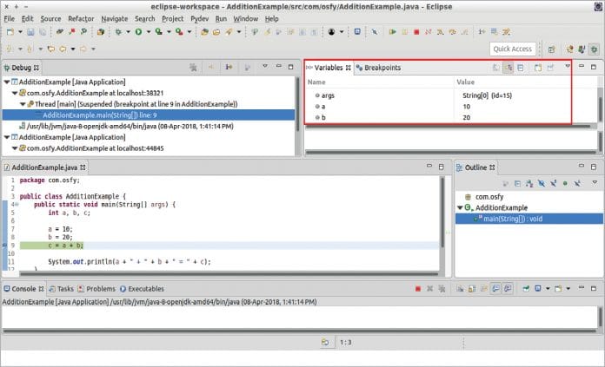Screen dimensions: 605x367
Task: Collapse the AdditionExample class in Outline tree
Action: [459, 208]
